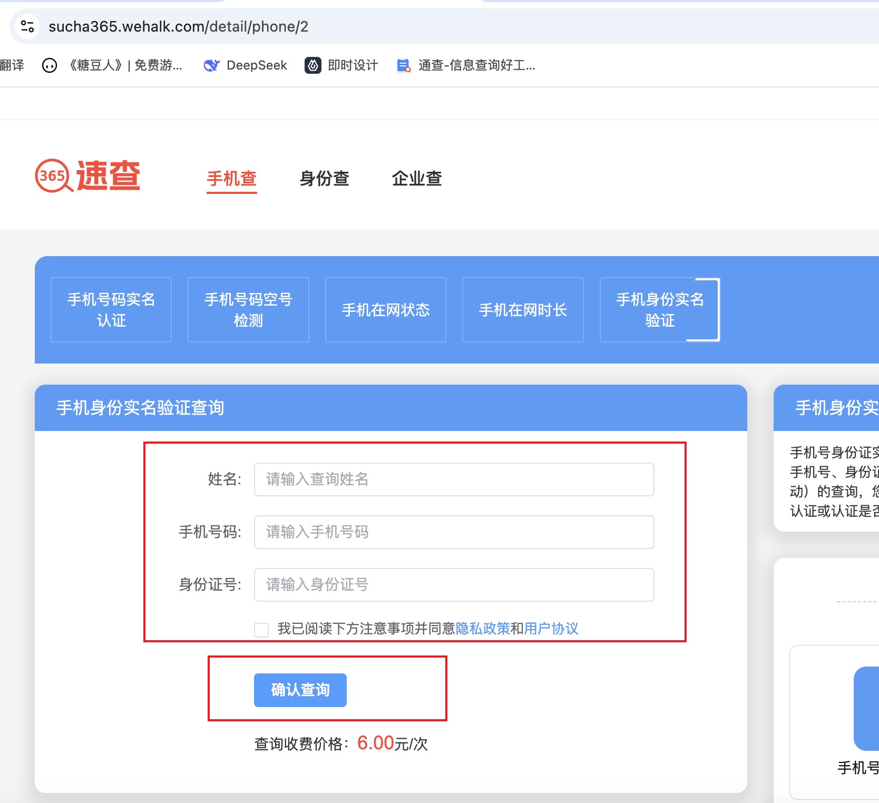This screenshot has width=879, height=803.
Task: Open the 糖豆人 bookmark icon
Action: click(50, 65)
